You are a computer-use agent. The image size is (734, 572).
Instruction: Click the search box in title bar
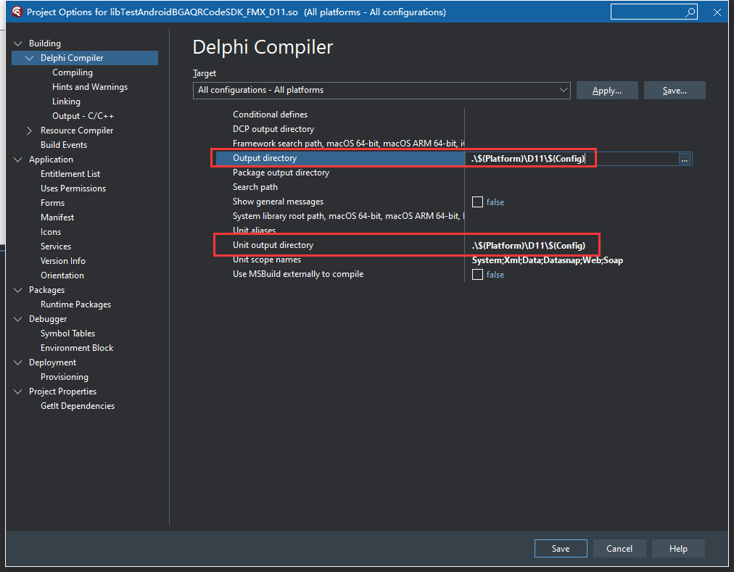pos(653,12)
